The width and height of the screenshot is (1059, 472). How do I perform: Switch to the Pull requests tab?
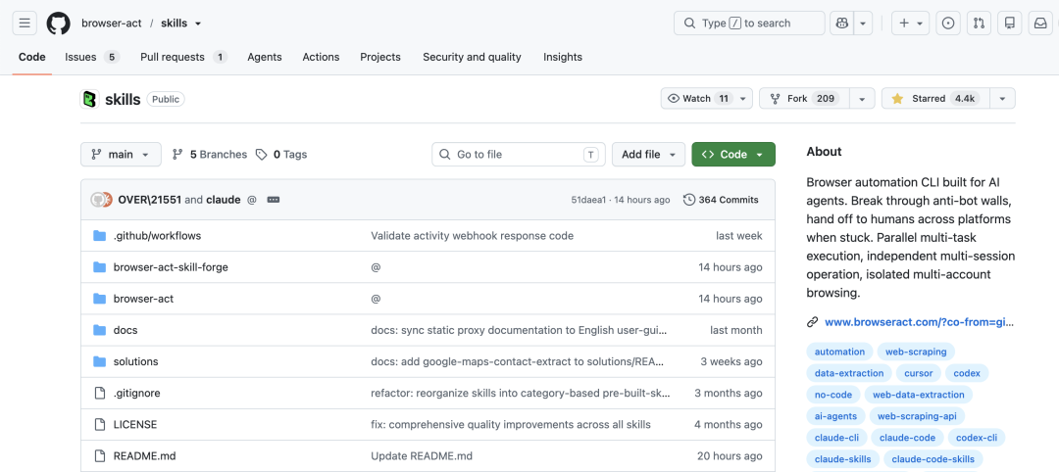pyautogui.click(x=183, y=58)
